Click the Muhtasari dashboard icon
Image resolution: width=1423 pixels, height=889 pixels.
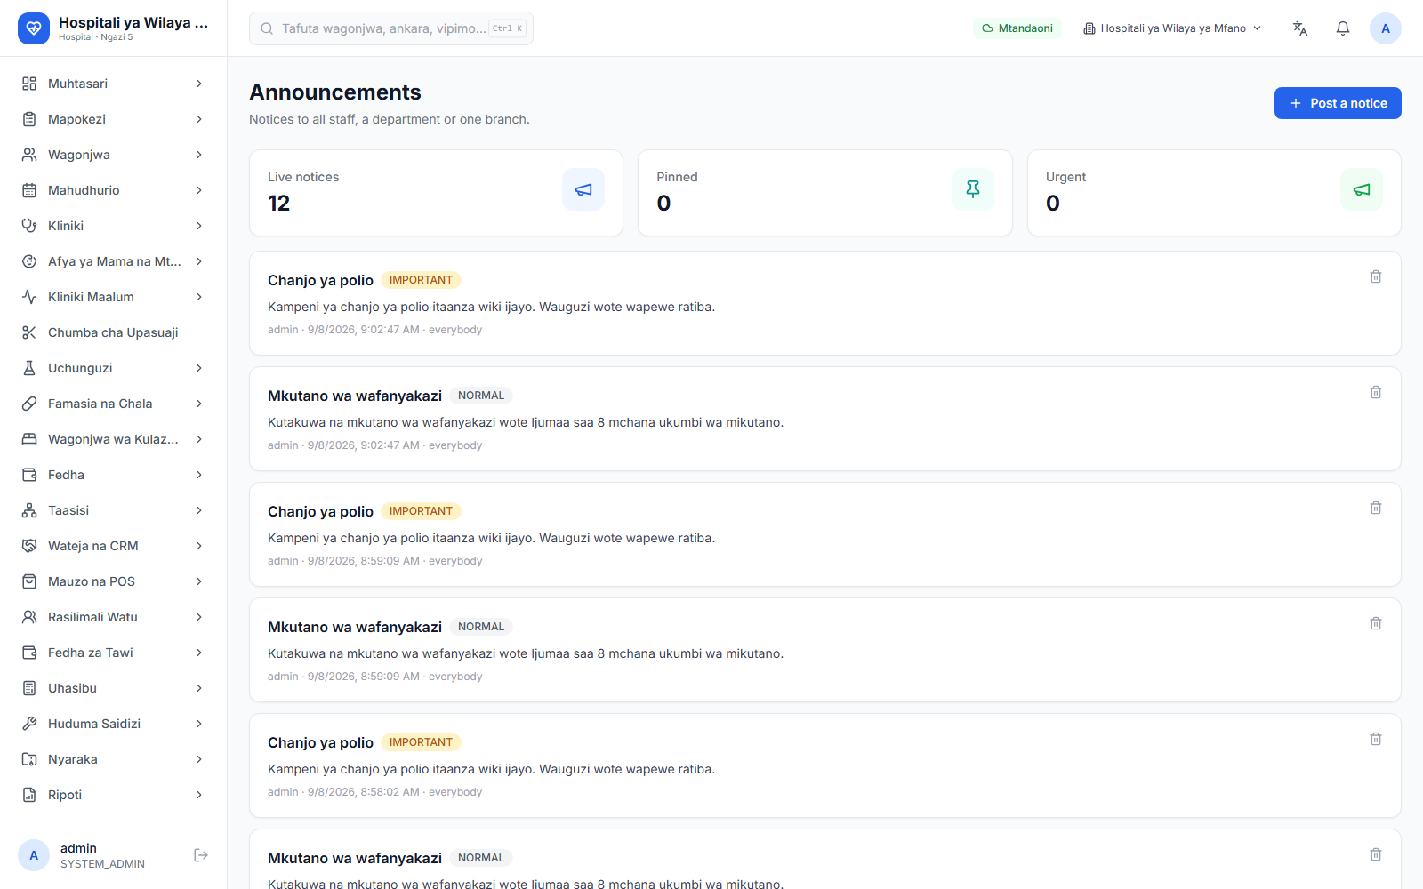tap(29, 84)
